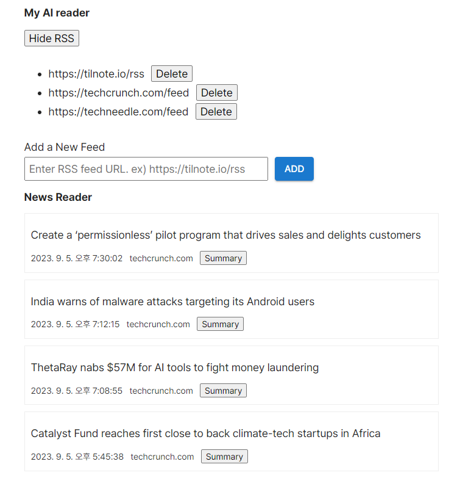Click the https://tilnote.io/rss feed entry
Viewport: 457px width, 478px height.
tap(96, 74)
